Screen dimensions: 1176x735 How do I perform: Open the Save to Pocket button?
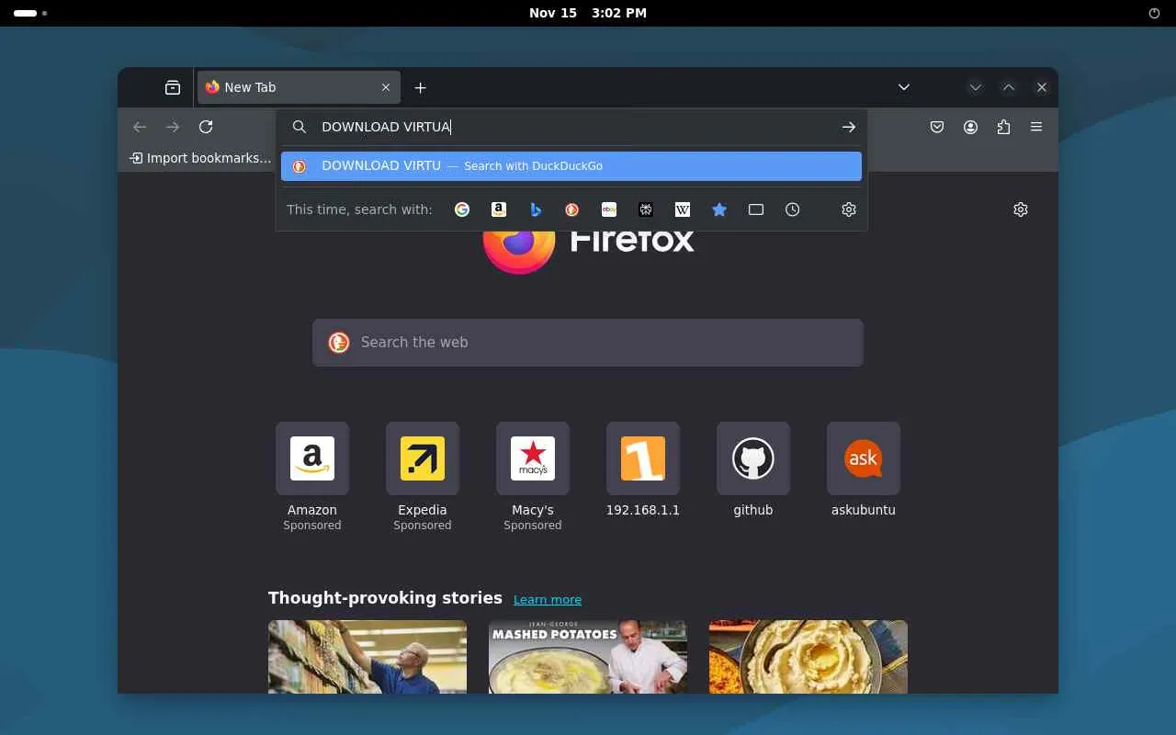tap(937, 127)
